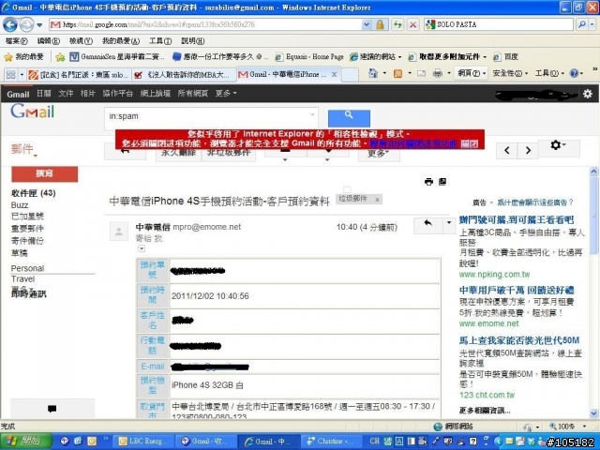Viewport: 600px width, 450px height.
Task: Open recent pages dropdown next to Forward button
Action: click(39, 25)
